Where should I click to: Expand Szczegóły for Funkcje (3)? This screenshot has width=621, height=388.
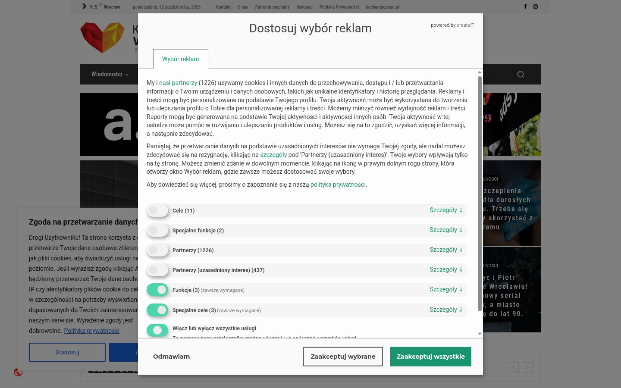(x=446, y=289)
